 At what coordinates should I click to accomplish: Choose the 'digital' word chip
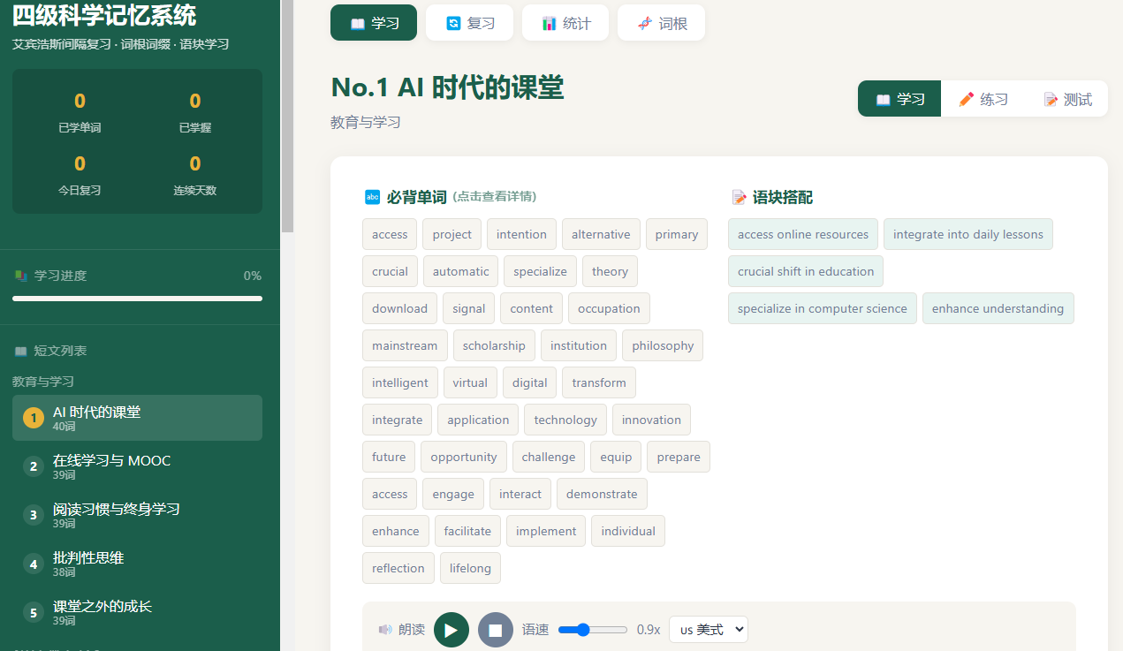(529, 382)
